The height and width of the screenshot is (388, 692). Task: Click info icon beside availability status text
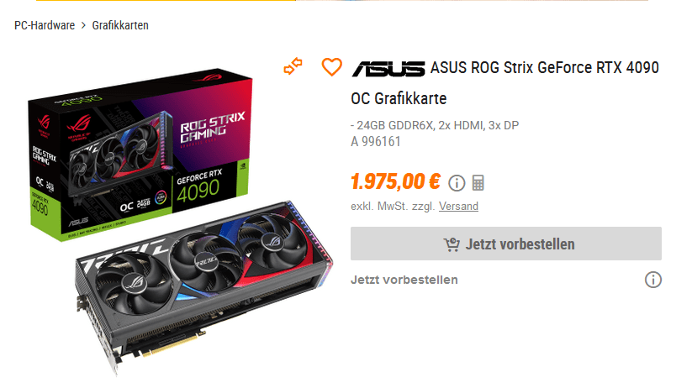click(x=653, y=280)
